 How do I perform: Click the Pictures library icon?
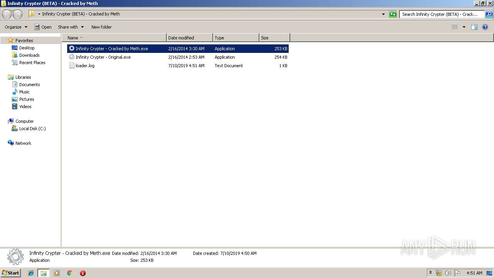(15, 99)
